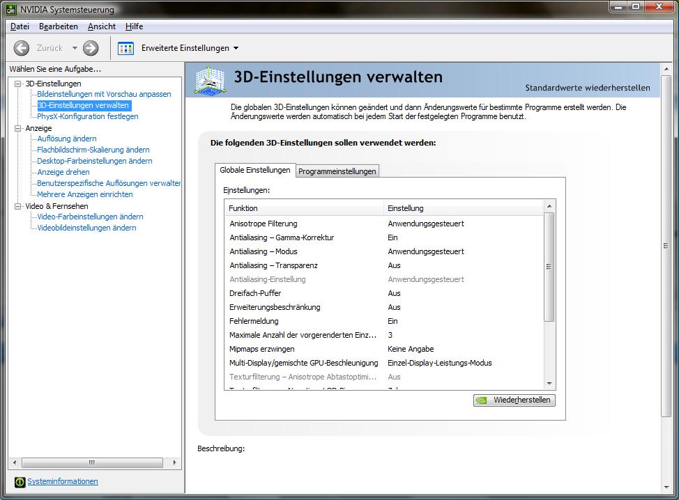Select the Mipmaps erzwingen row
This screenshot has width=679, height=500.
pos(383,349)
